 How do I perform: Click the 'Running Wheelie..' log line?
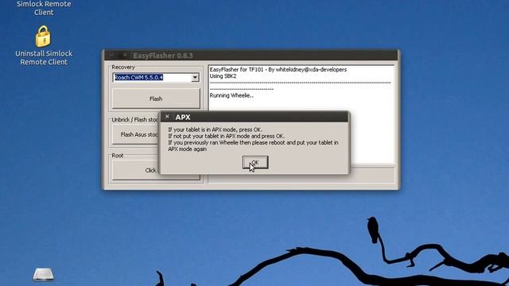(231, 95)
